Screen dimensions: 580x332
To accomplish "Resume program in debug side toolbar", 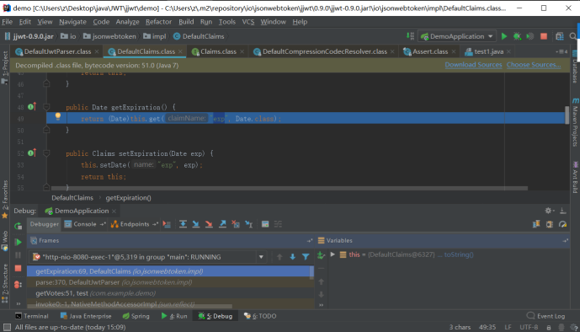I will (x=18, y=242).
